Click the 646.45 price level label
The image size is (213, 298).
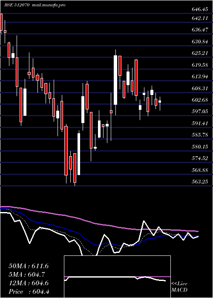click(x=199, y=9)
